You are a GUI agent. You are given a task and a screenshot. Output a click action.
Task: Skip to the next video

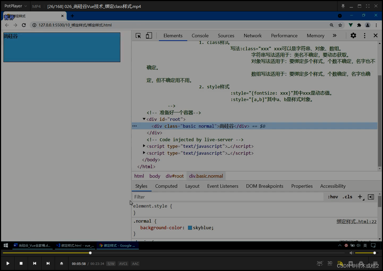pyautogui.click(x=48, y=263)
